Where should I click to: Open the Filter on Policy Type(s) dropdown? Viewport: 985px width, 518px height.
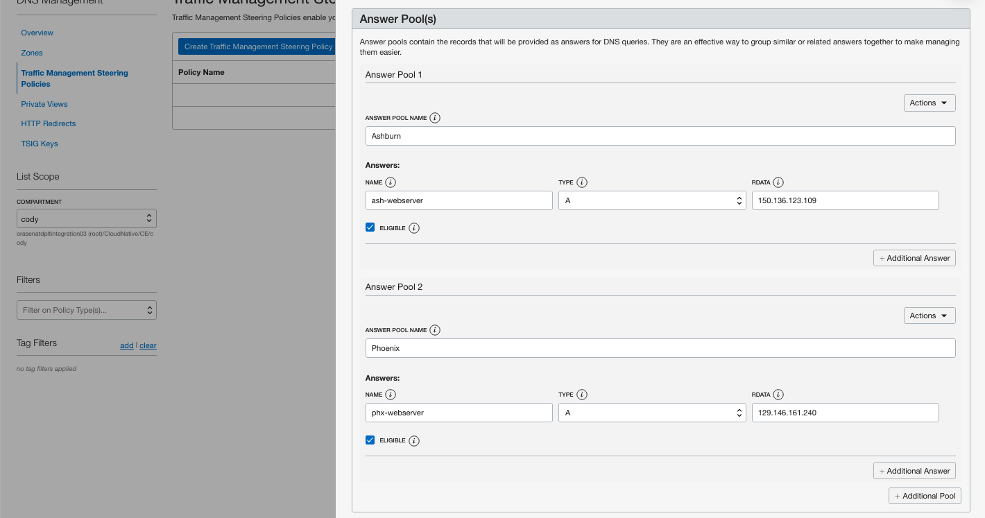87,310
